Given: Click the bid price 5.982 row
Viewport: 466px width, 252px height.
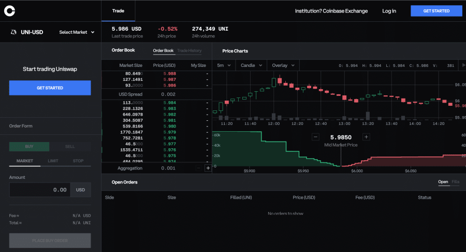Looking at the screenshot, I should coord(156,115).
